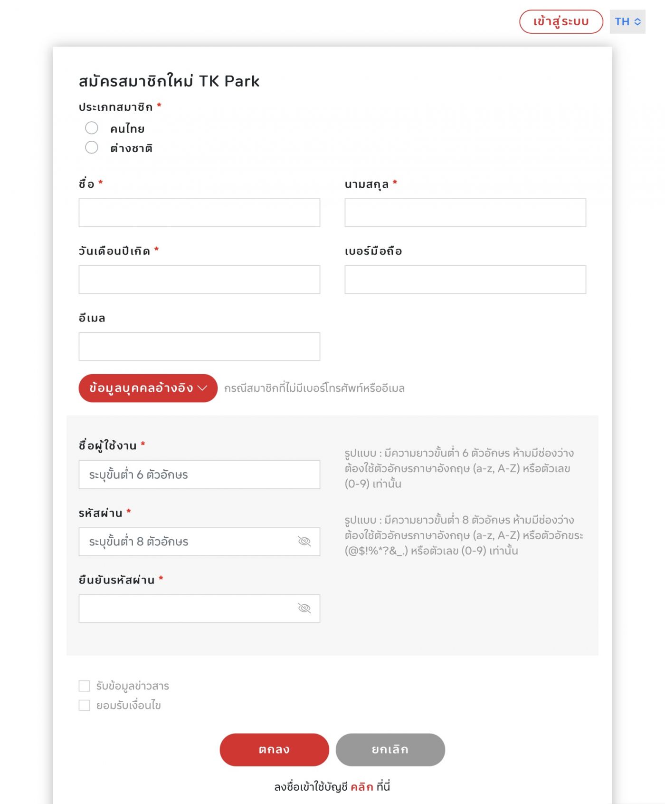Select the ต่างชาติ radio button
The image size is (665, 804).
[92, 147]
